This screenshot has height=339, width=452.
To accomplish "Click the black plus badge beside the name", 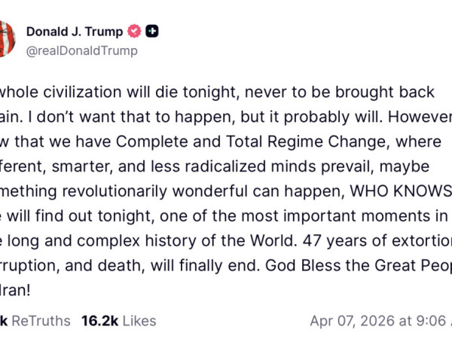I will pyautogui.click(x=153, y=32).
